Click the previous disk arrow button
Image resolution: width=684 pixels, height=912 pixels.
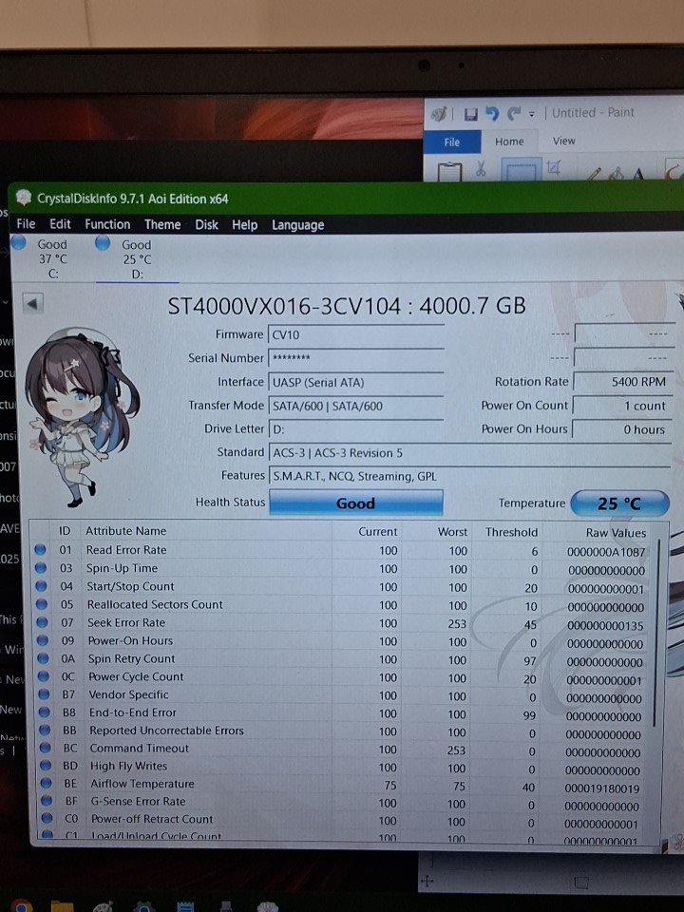tap(33, 304)
